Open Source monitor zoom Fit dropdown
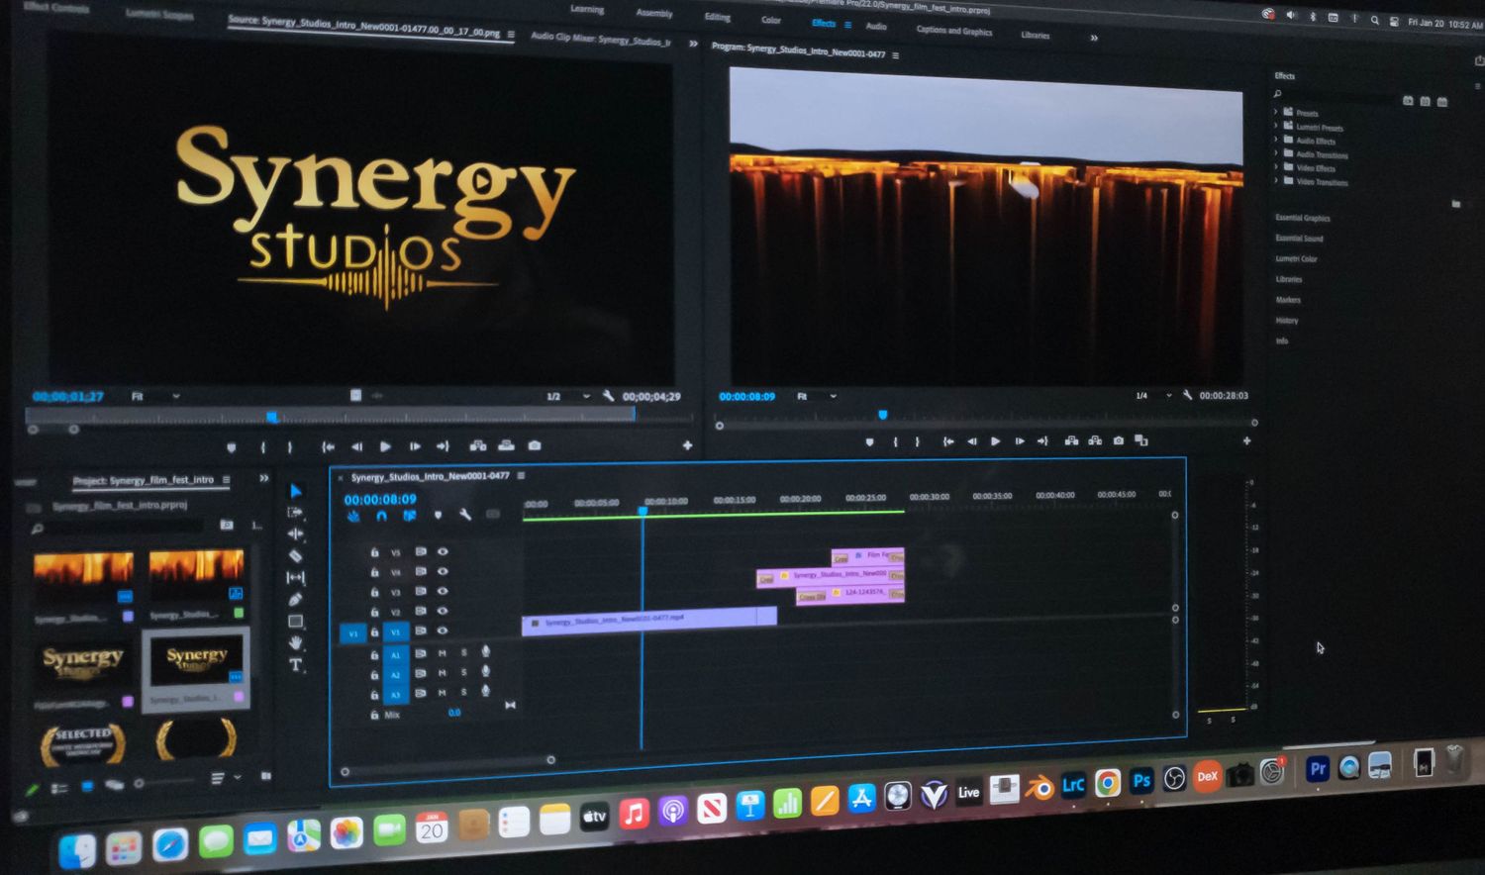This screenshot has height=875, width=1485. (x=154, y=397)
